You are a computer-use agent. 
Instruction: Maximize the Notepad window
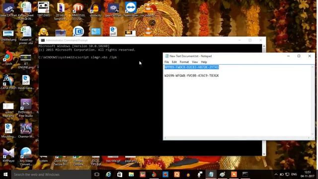(x=299, y=56)
